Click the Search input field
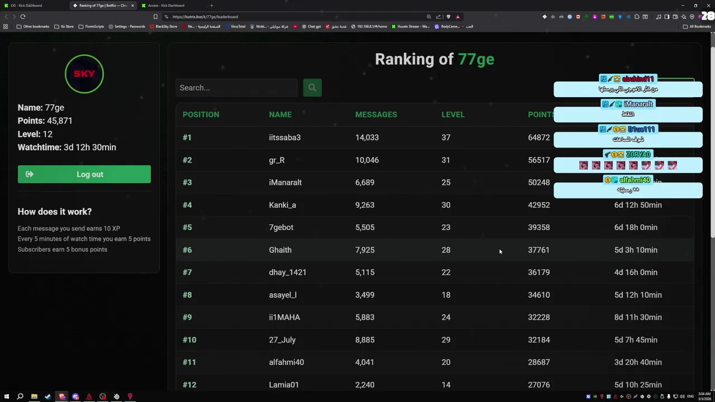 [x=237, y=88]
